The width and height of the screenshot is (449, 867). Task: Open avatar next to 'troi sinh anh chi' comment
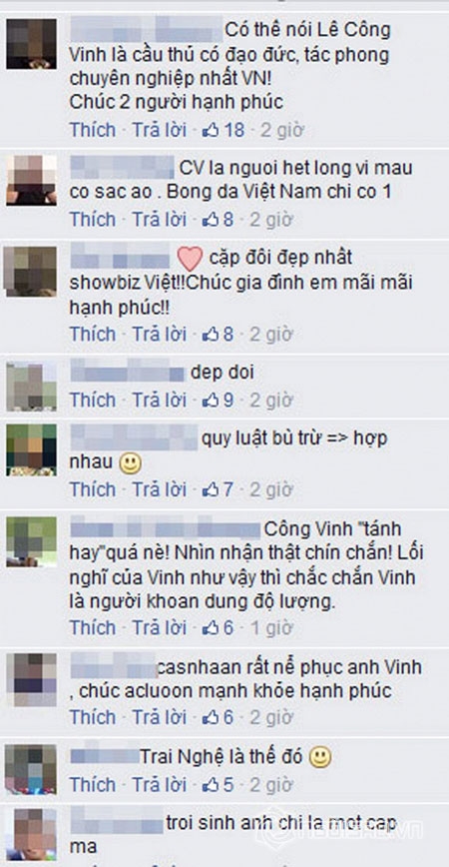tap(32, 834)
